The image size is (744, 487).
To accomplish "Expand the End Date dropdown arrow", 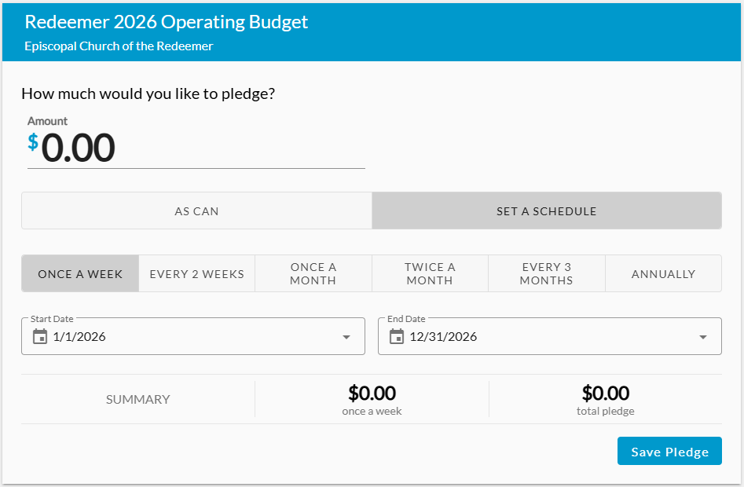I will pyautogui.click(x=703, y=337).
